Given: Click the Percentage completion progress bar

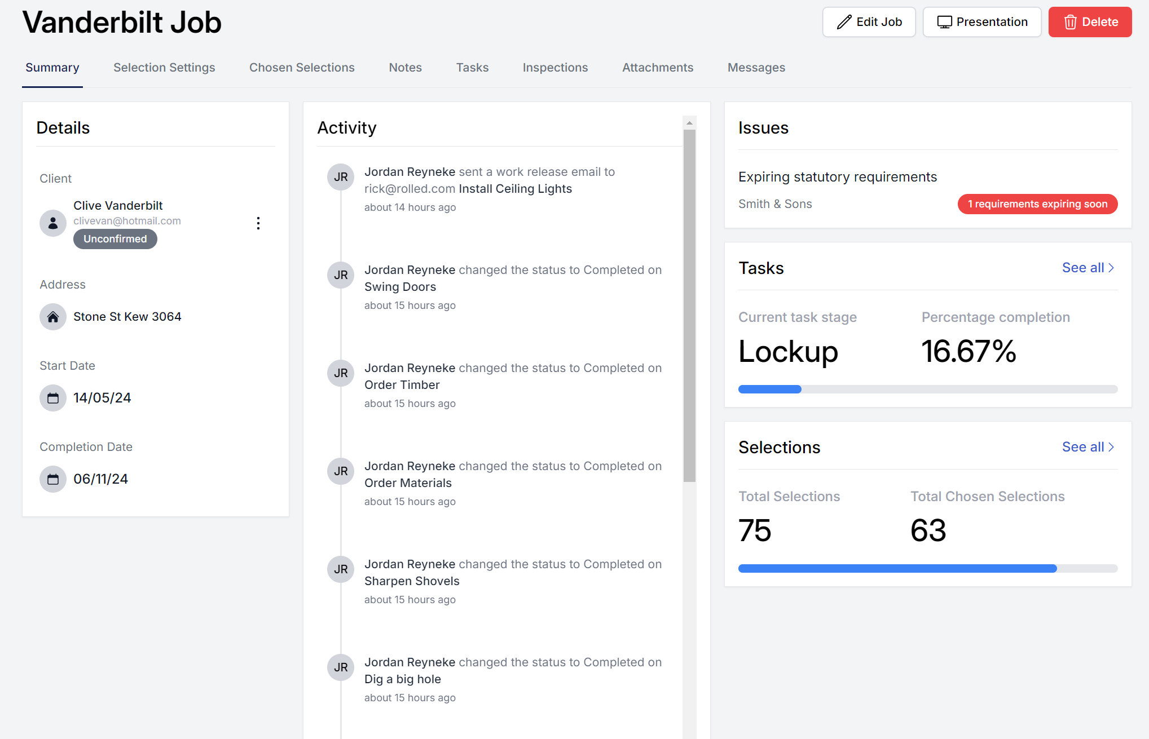Looking at the screenshot, I should 927,389.
